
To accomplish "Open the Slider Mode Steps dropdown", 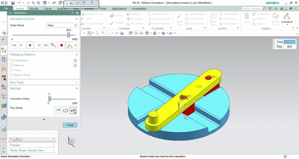I will point(62,25).
